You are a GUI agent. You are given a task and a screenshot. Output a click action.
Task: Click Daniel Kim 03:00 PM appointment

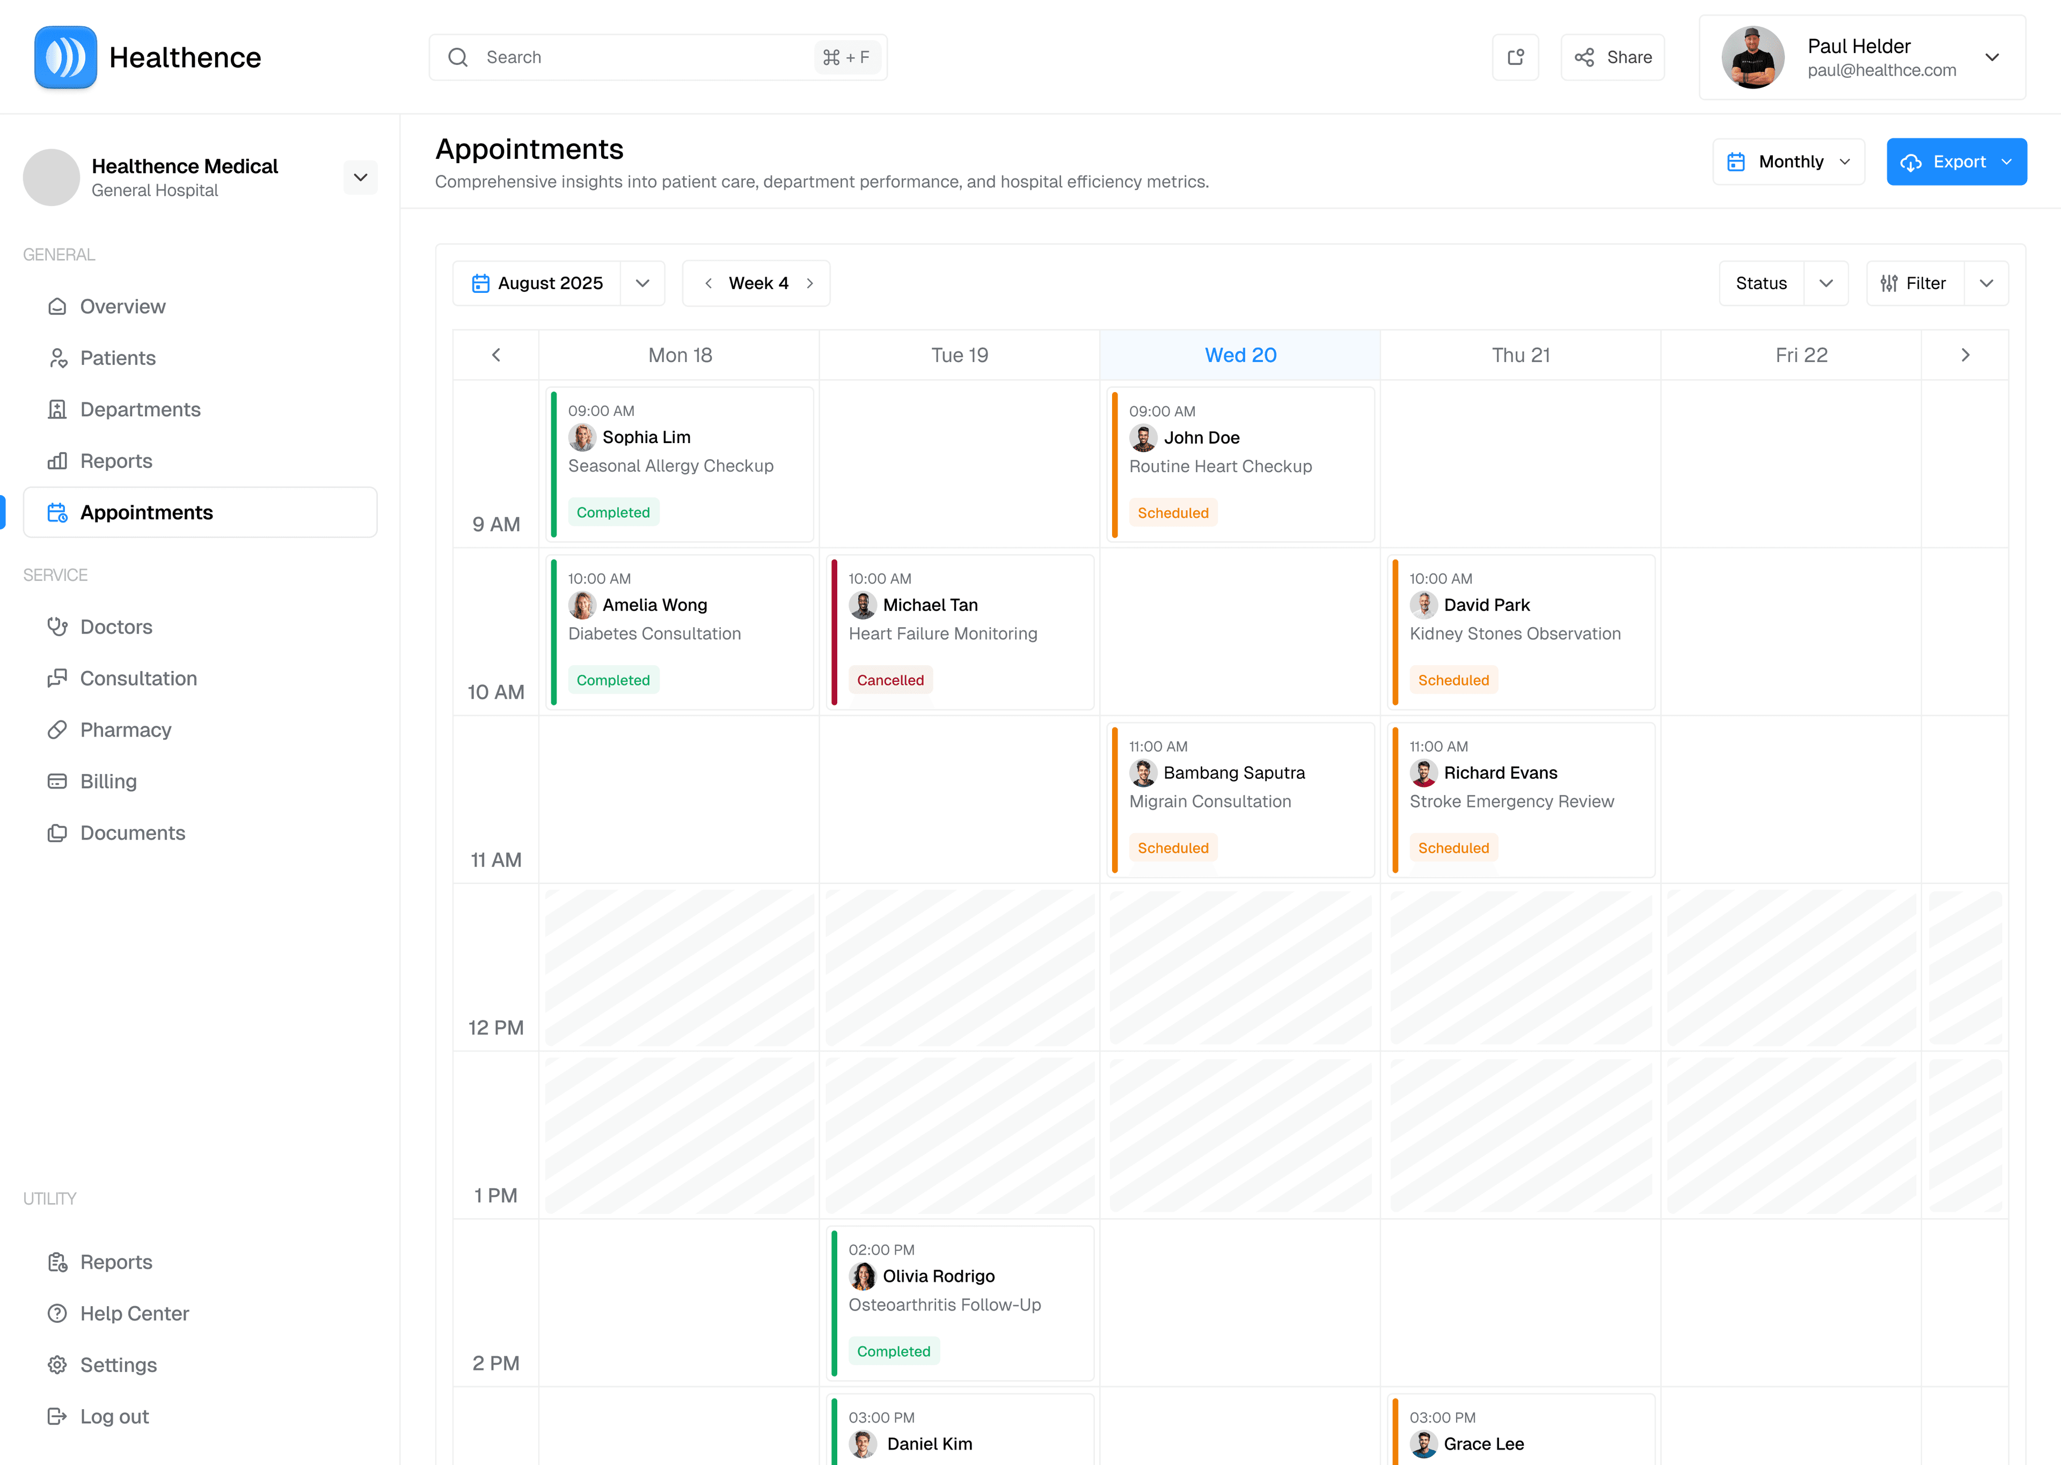(x=959, y=1430)
